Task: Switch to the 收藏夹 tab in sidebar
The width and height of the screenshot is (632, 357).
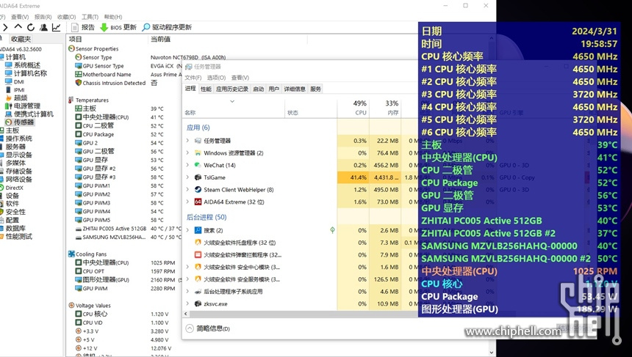Action: tap(21, 39)
